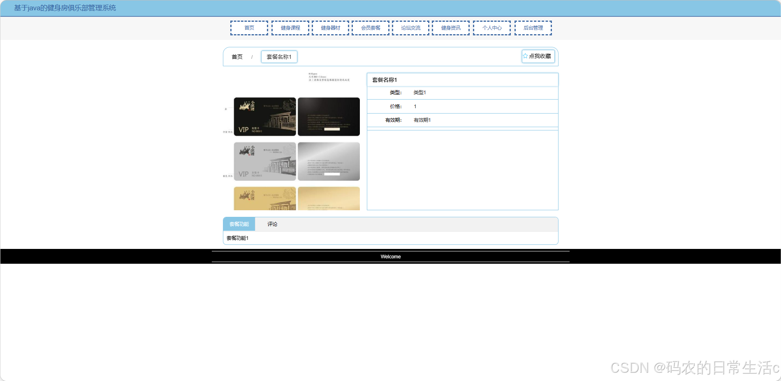Screen dimensions: 781x381
Task: Click the 类型: label
Action: [x=396, y=93]
